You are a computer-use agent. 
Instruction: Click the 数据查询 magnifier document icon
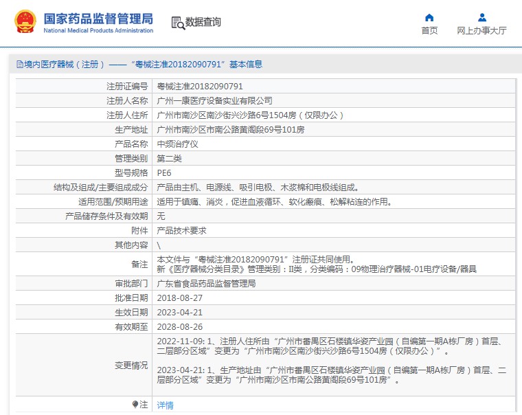(x=178, y=23)
